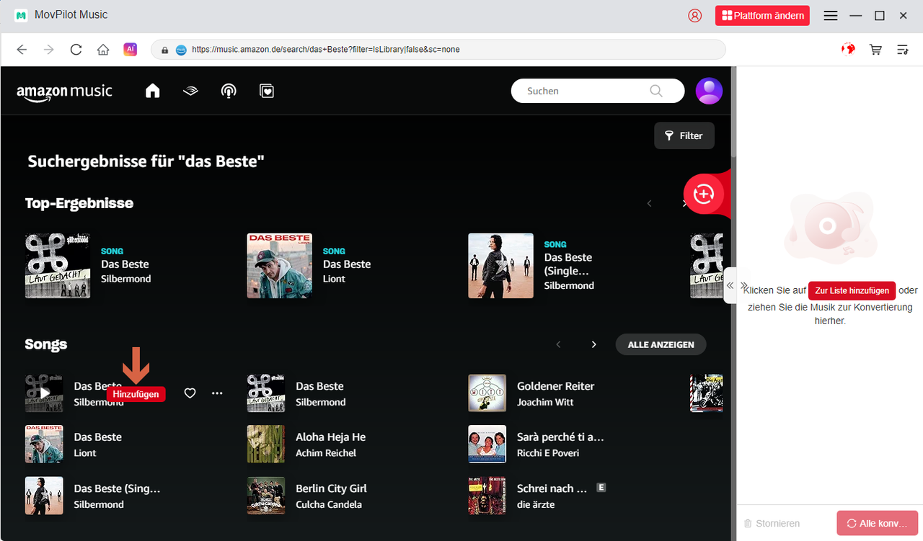This screenshot has width=923, height=541.
Task: Show previous Top-Ergebnisse with left arrow
Action: point(649,204)
